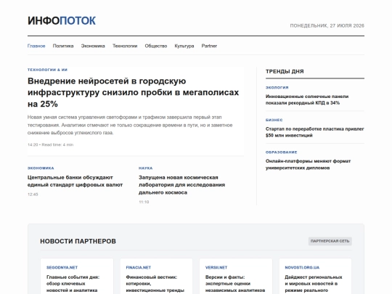Read the Главные события дня partner article
Viewport: 392px width, 294px height.
click(73, 284)
